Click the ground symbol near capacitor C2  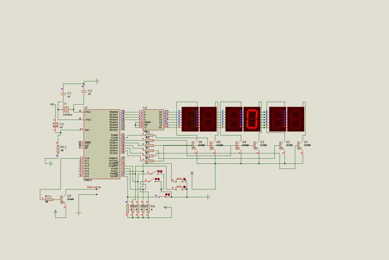tap(96, 81)
